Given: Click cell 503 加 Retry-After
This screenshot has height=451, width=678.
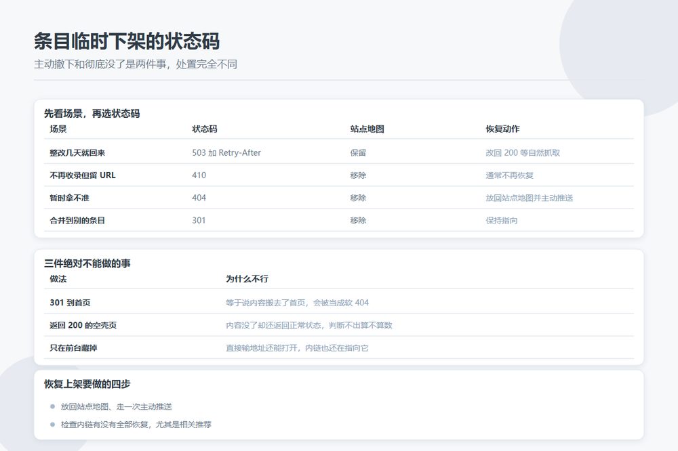Looking at the screenshot, I should pos(226,152).
